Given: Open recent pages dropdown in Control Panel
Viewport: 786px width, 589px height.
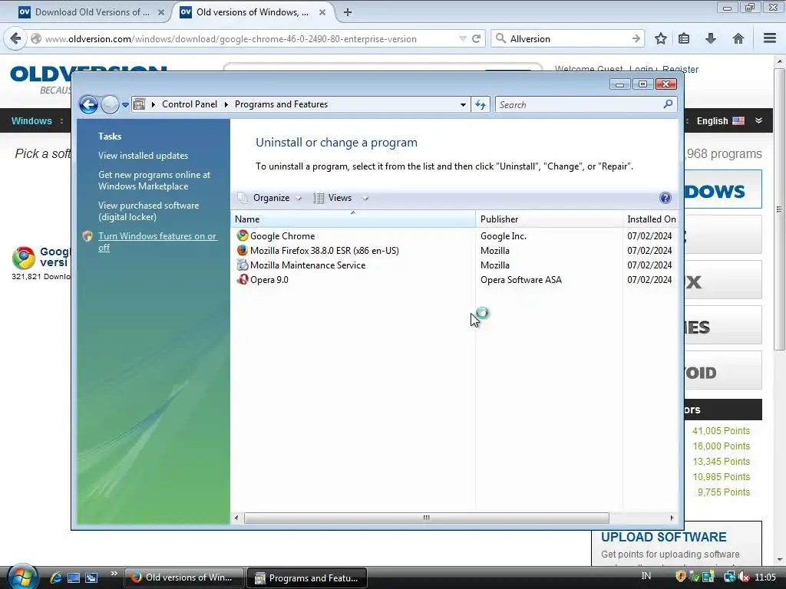Looking at the screenshot, I should pyautogui.click(x=125, y=104).
